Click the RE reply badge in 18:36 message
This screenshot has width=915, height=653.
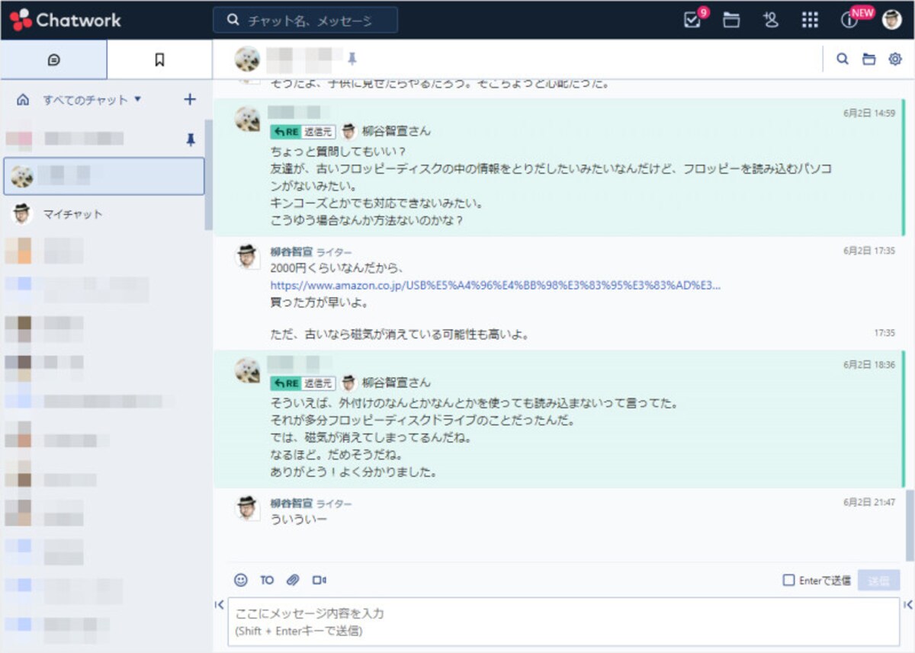point(286,383)
